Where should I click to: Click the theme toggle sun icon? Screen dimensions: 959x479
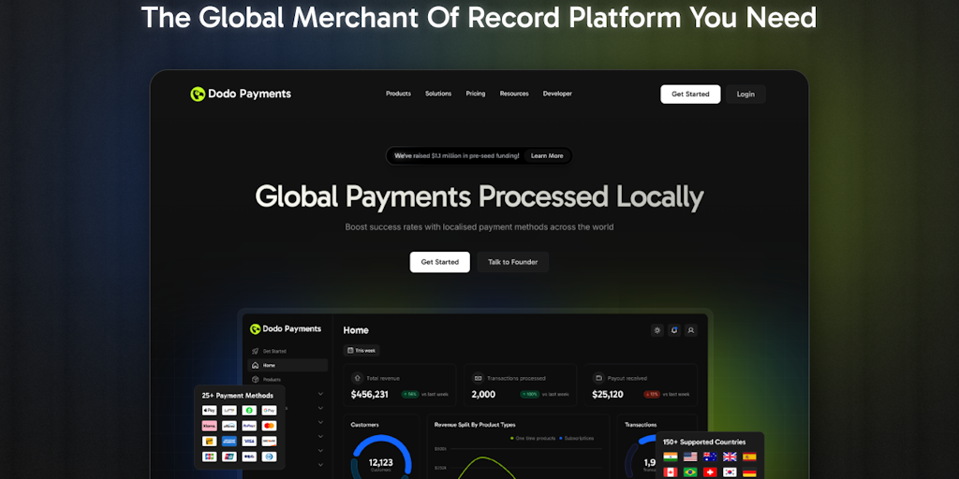(x=657, y=330)
